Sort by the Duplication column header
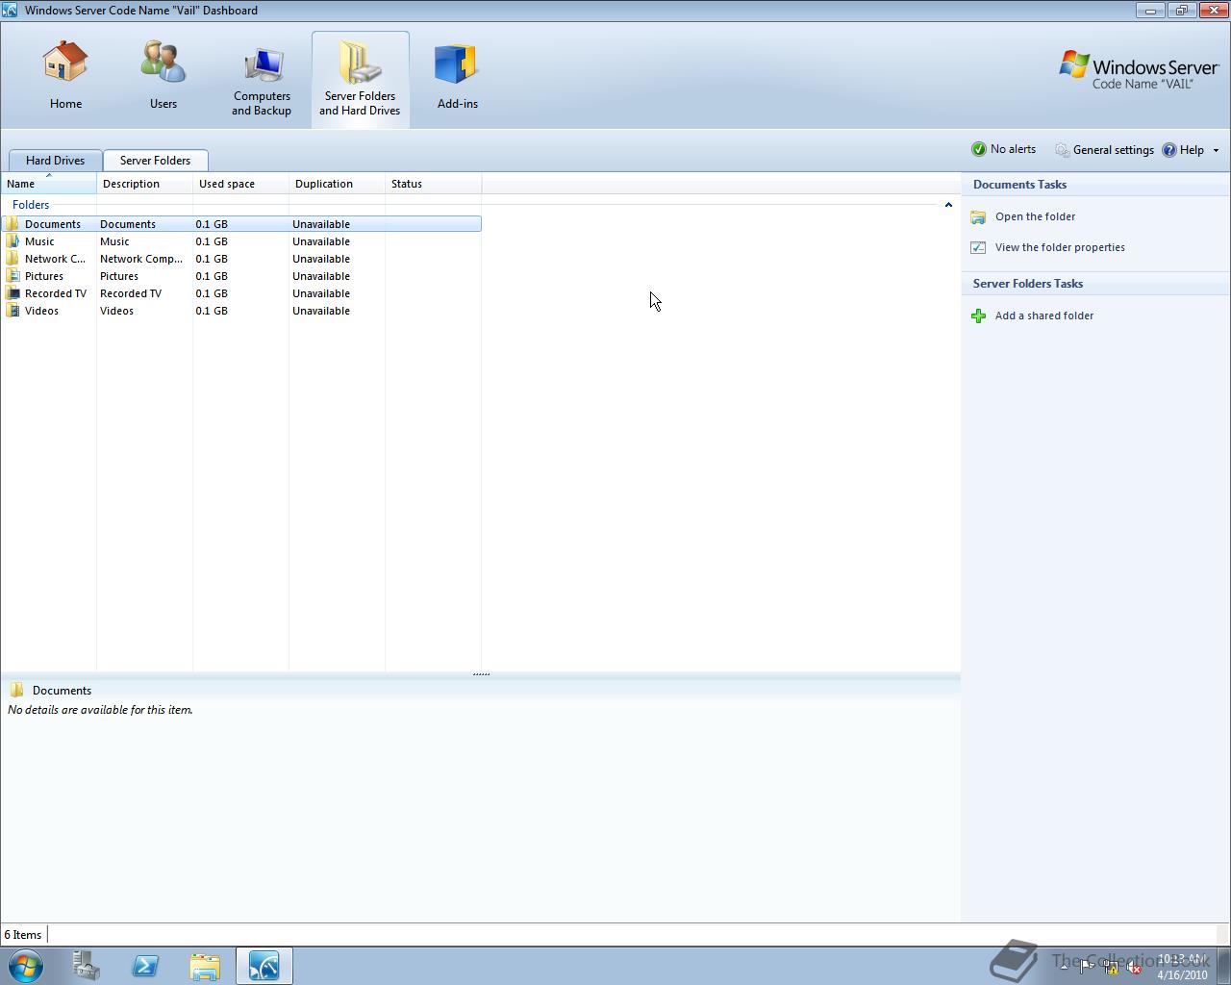This screenshot has height=985, width=1231. coord(337,184)
